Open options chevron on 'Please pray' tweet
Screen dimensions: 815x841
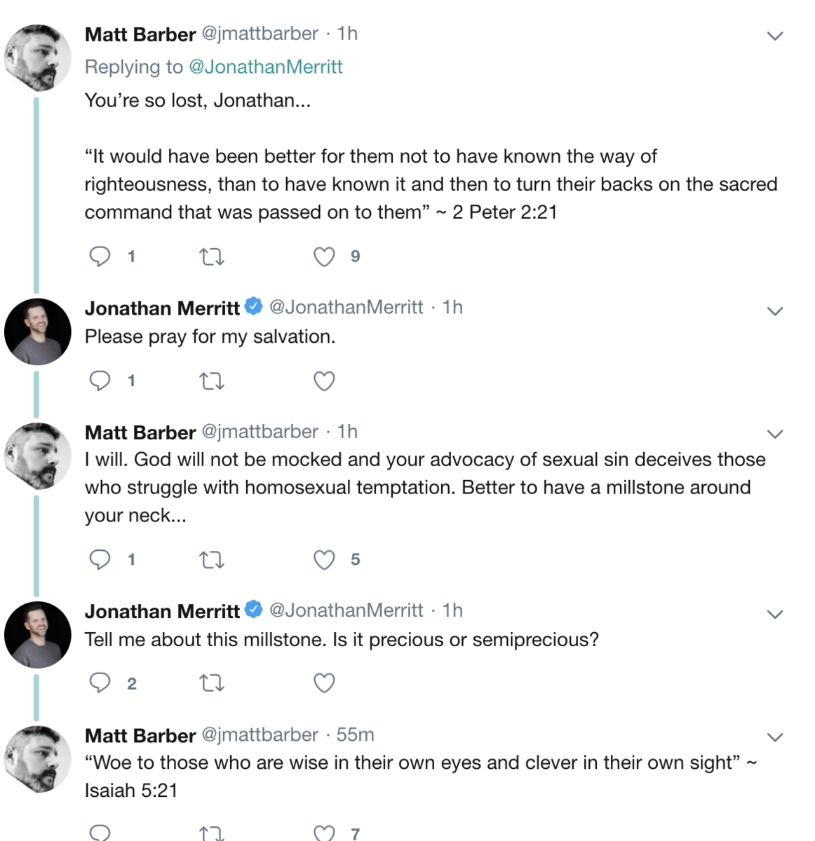[x=775, y=311]
